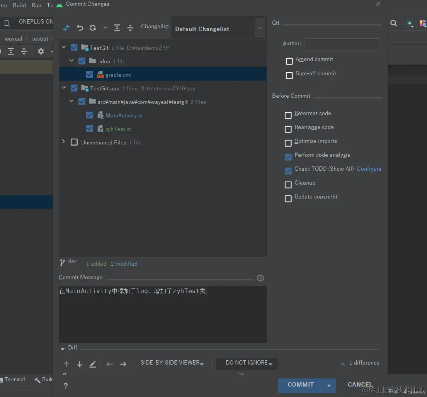Uncheck the MainActivity.kt checkbox
The image size is (427, 397).
click(89, 115)
